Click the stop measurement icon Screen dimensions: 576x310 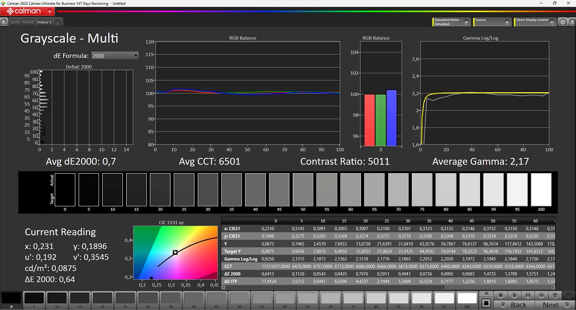click(500, 295)
